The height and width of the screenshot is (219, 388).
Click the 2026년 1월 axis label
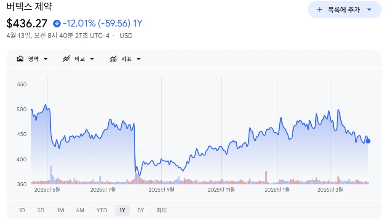pos(277,190)
